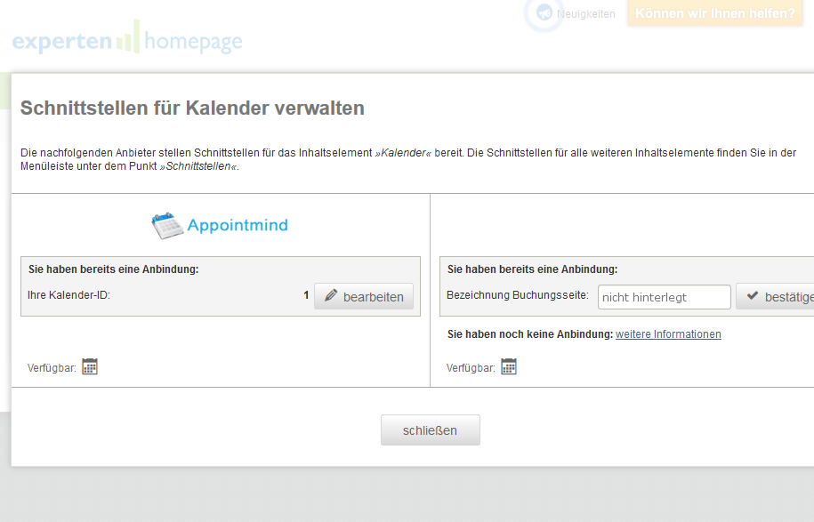This screenshot has height=522, width=814.
Task: Click Sie haben noch keine Anbindung text
Action: point(530,334)
